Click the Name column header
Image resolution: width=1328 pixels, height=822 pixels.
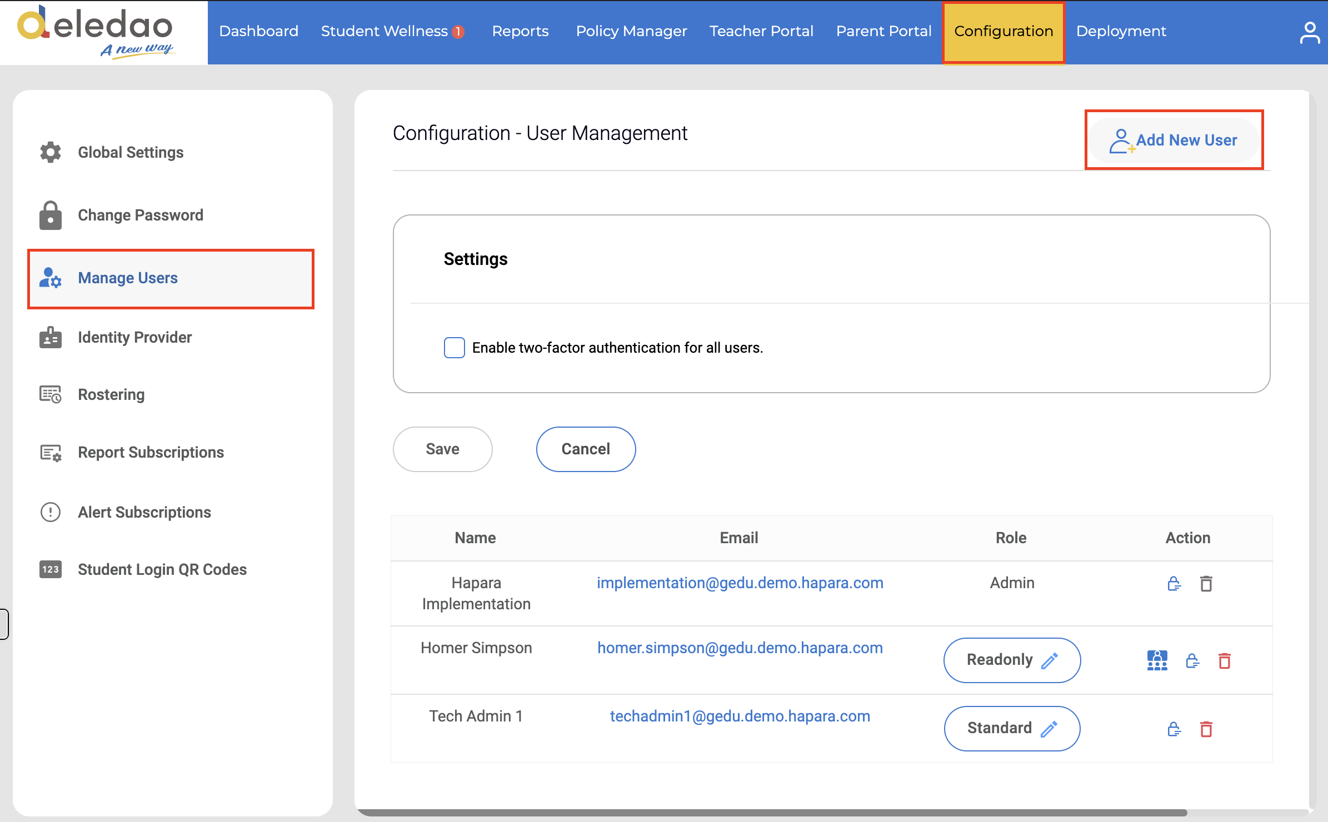475,538
